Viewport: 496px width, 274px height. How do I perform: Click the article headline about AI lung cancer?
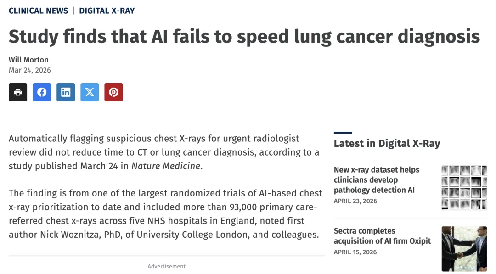(x=244, y=37)
